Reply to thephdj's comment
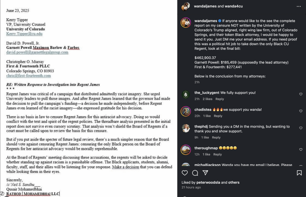Viewport: 306px width, 197px height. pos(216,137)
